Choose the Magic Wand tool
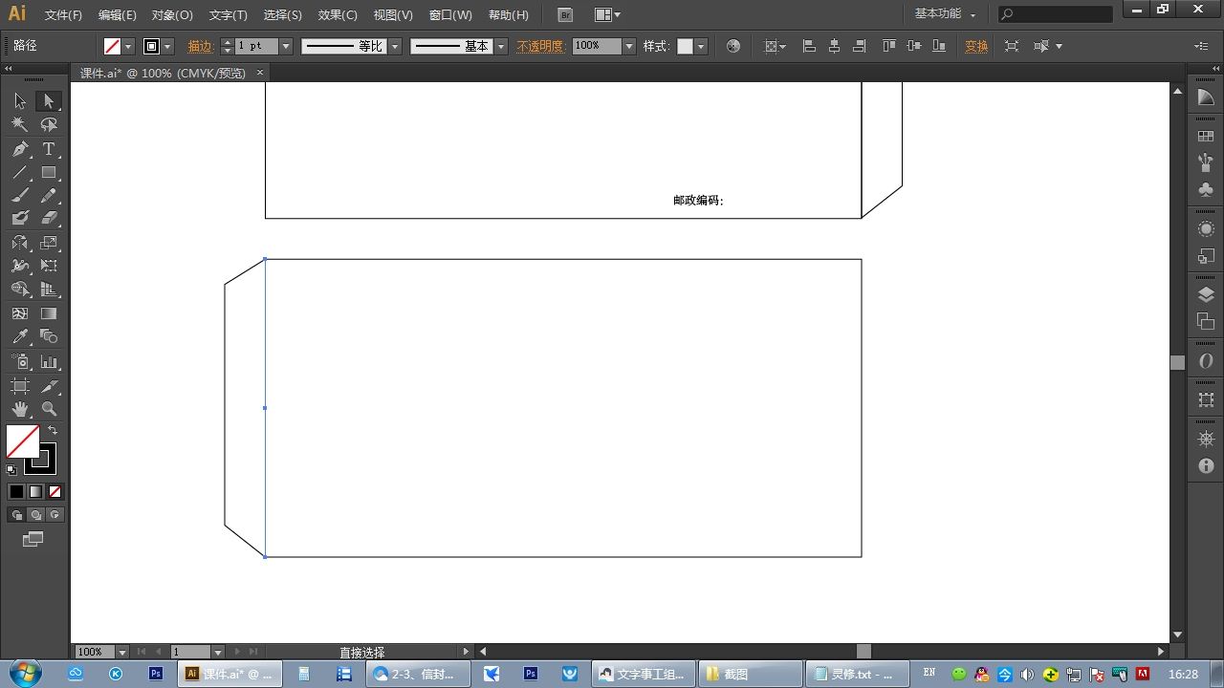Viewport: 1224px width, 688px height. [x=20, y=125]
